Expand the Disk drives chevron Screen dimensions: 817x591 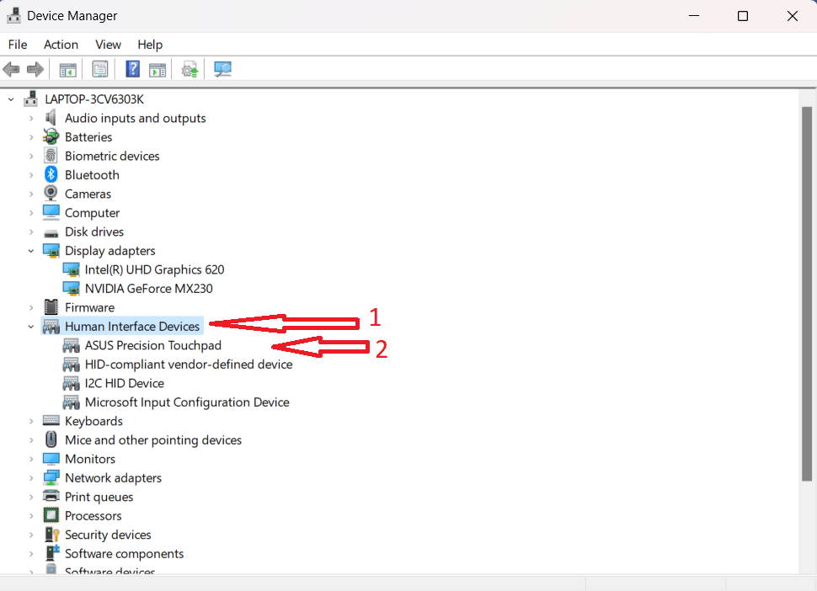31,232
